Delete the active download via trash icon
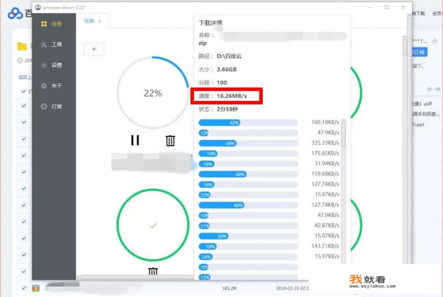Screen dimensions: 443x297 coord(169,141)
